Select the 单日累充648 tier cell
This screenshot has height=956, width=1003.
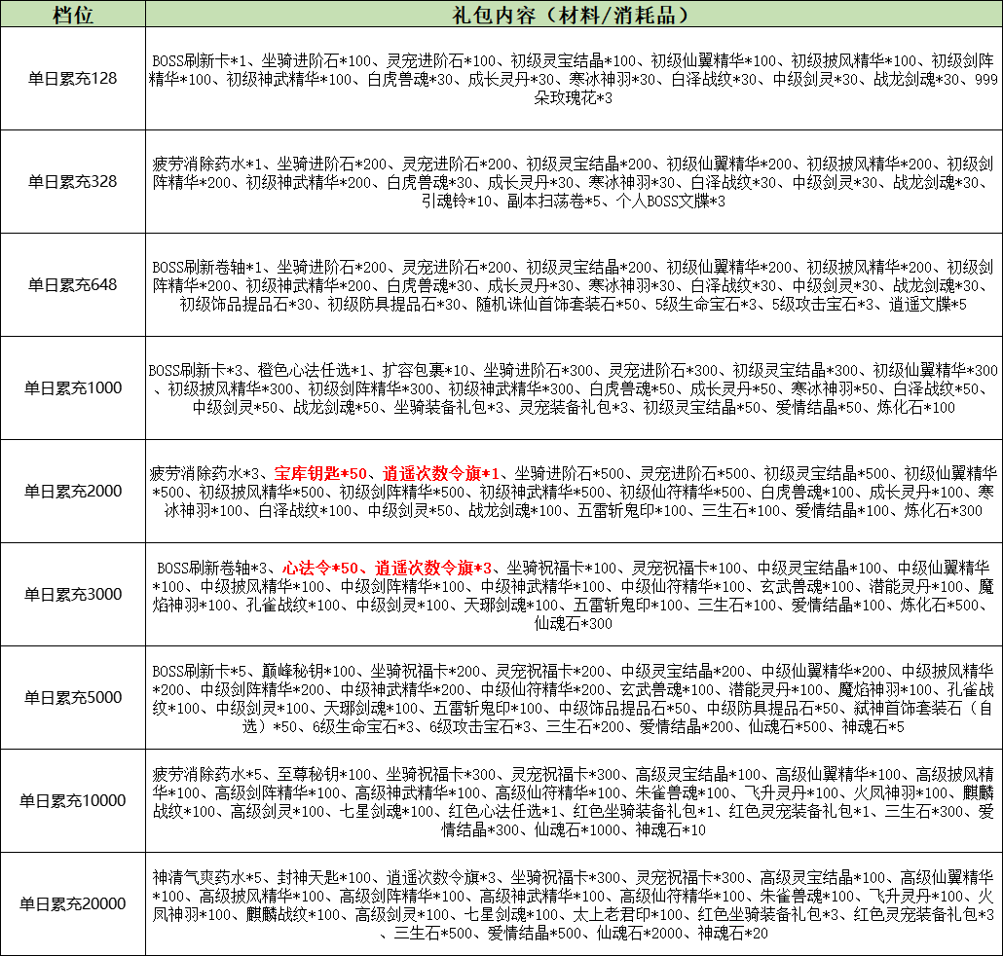click(73, 284)
